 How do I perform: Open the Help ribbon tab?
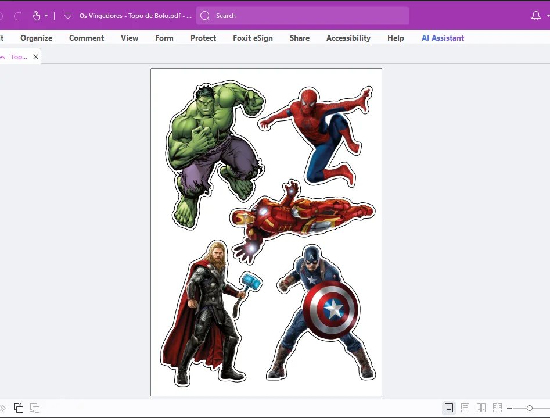[396, 38]
